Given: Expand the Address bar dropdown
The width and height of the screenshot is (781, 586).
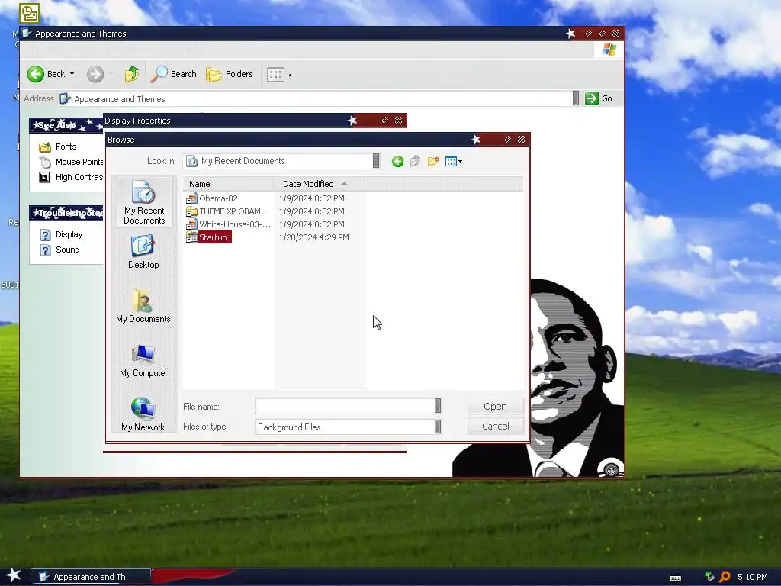Looking at the screenshot, I should [576, 98].
